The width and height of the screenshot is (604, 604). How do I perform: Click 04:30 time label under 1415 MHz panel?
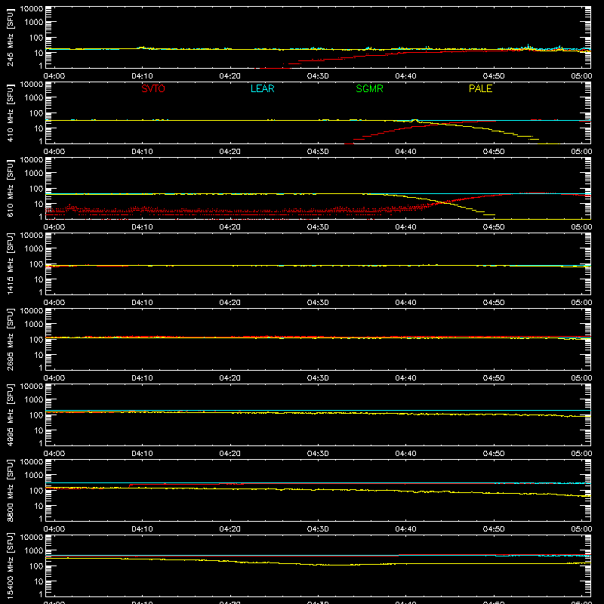318,303
